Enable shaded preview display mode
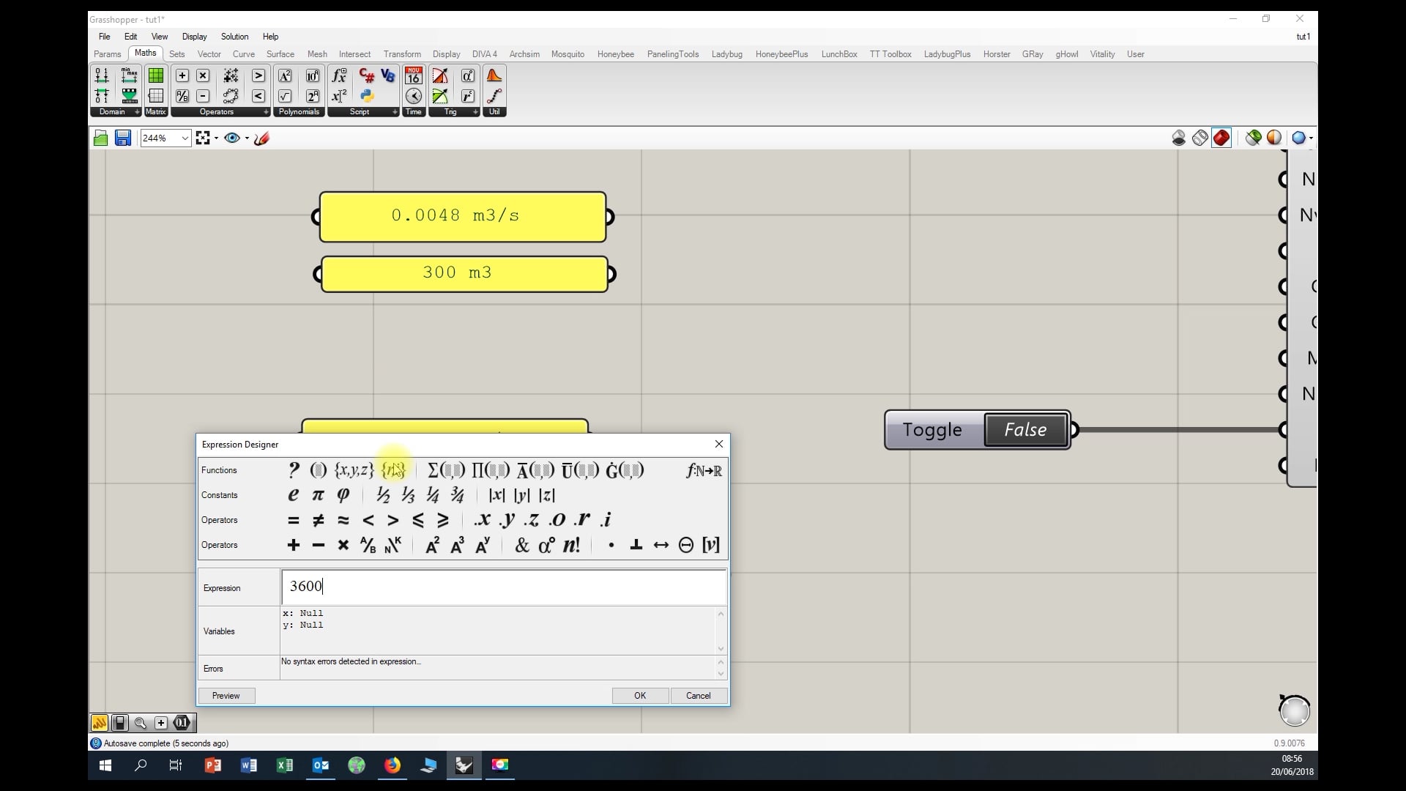 [x=1221, y=138]
